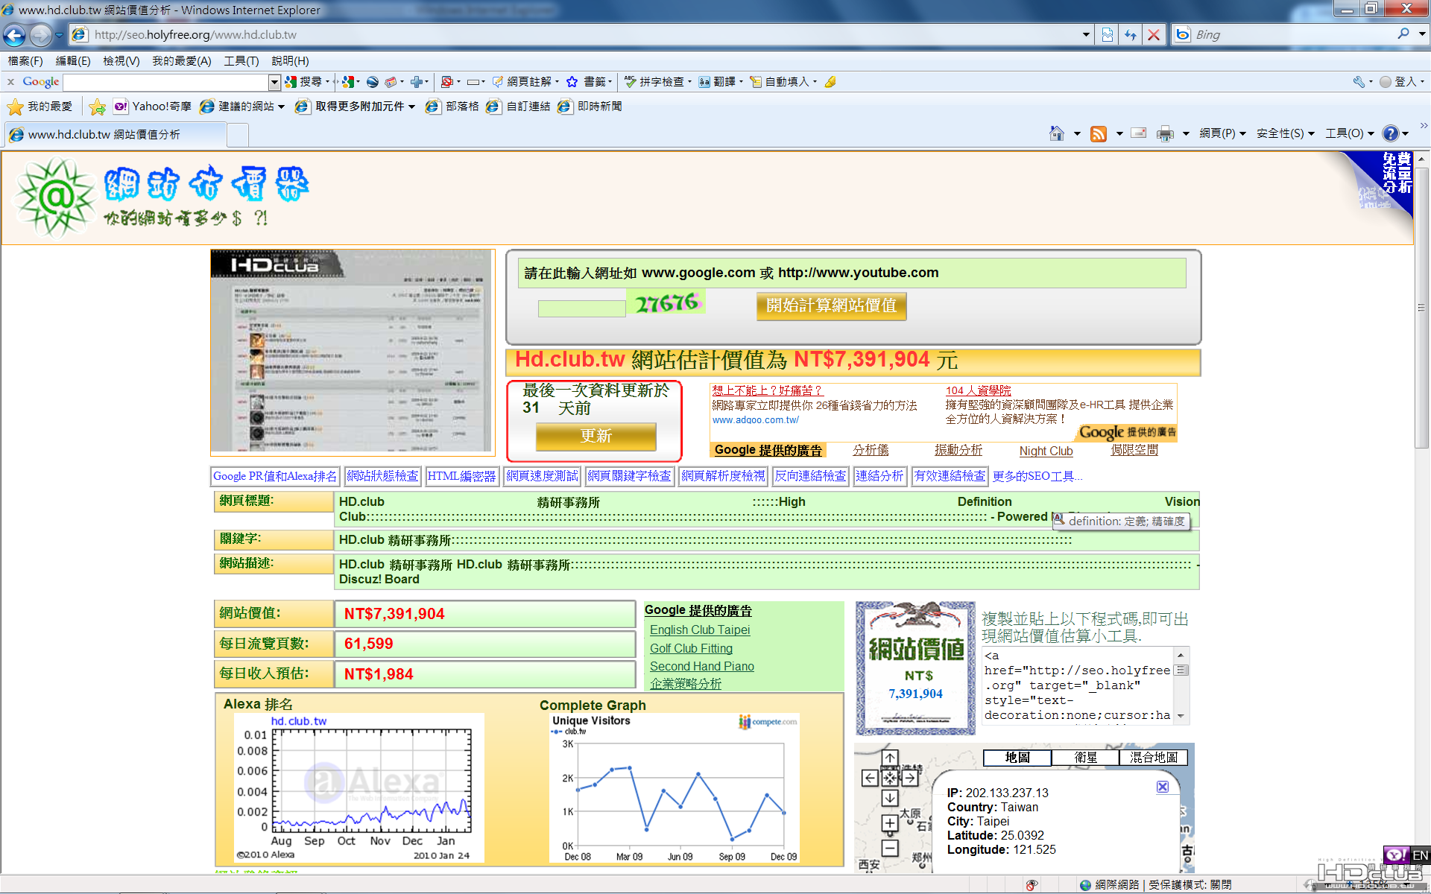This screenshot has height=894, width=1431.
Task: Select the 地圖 map view
Action: coord(1017,758)
